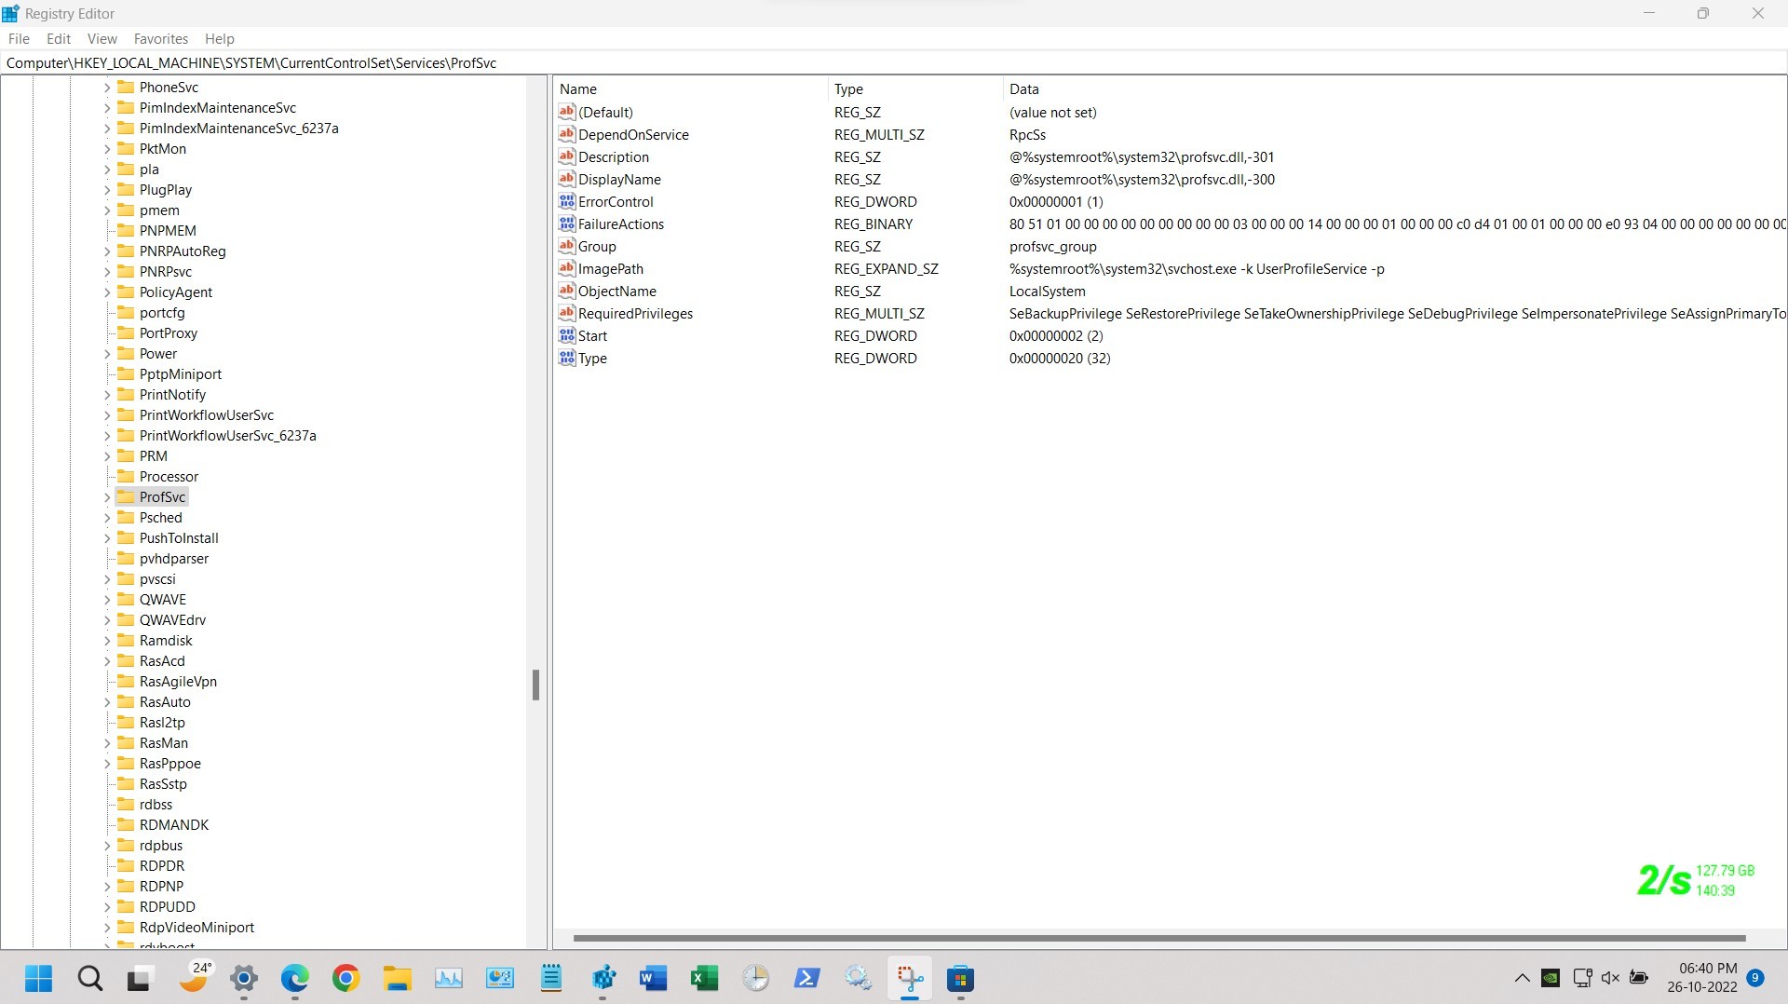Viewport: 1788px width, 1004px height.
Task: Open the taskbar clock and date
Action: (x=1702, y=978)
